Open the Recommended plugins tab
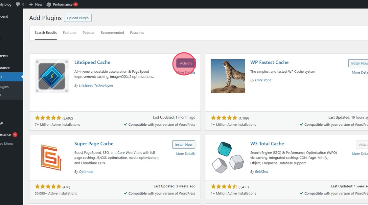 click(x=112, y=33)
